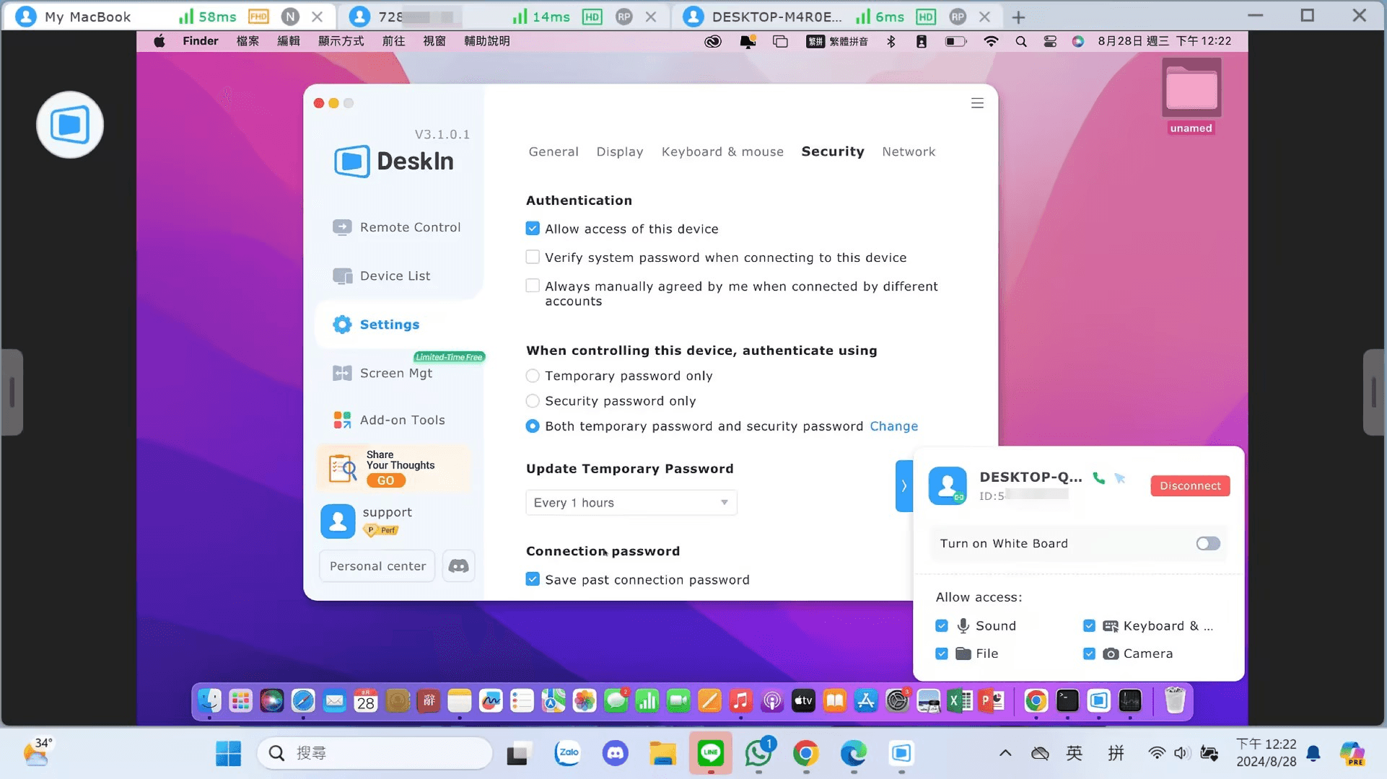Uncheck Sound access permission
The width and height of the screenshot is (1387, 779).
tap(942, 626)
